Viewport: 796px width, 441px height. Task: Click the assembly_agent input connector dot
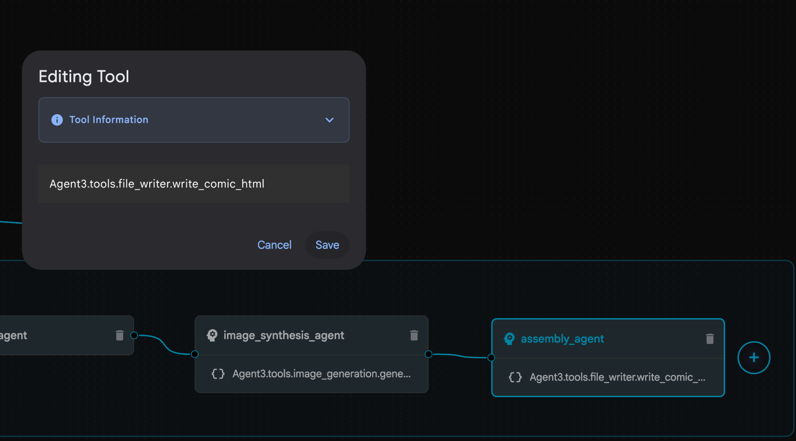[x=491, y=358]
